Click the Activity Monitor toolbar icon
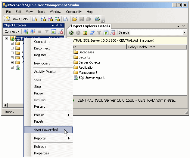Viewport: 190px width, 158px height. pyautogui.click(x=97, y=19)
